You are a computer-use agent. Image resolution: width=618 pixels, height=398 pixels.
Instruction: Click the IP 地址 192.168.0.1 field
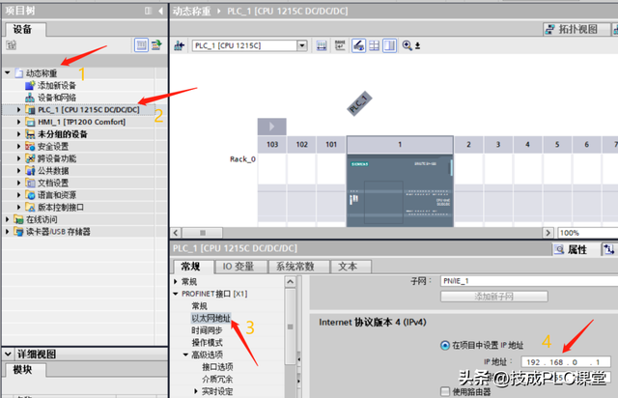(x=566, y=362)
